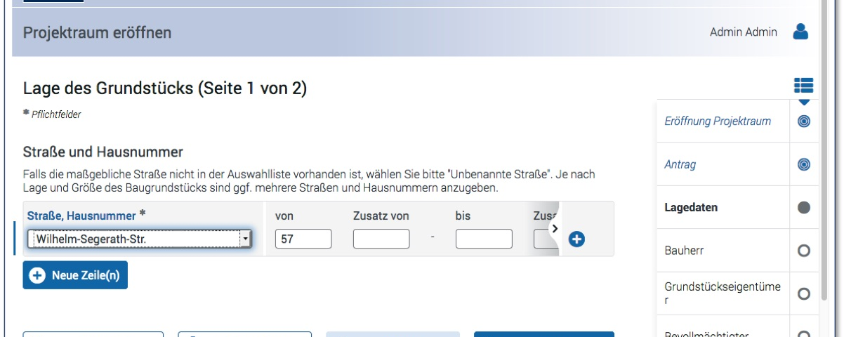
Task: Click the Admin user profile icon
Action: (x=800, y=32)
